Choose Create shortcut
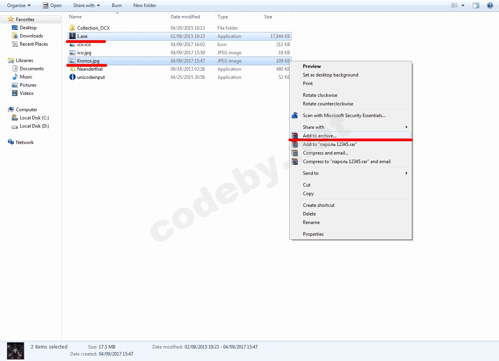Viewport: 499px width, 361px height. [319, 205]
